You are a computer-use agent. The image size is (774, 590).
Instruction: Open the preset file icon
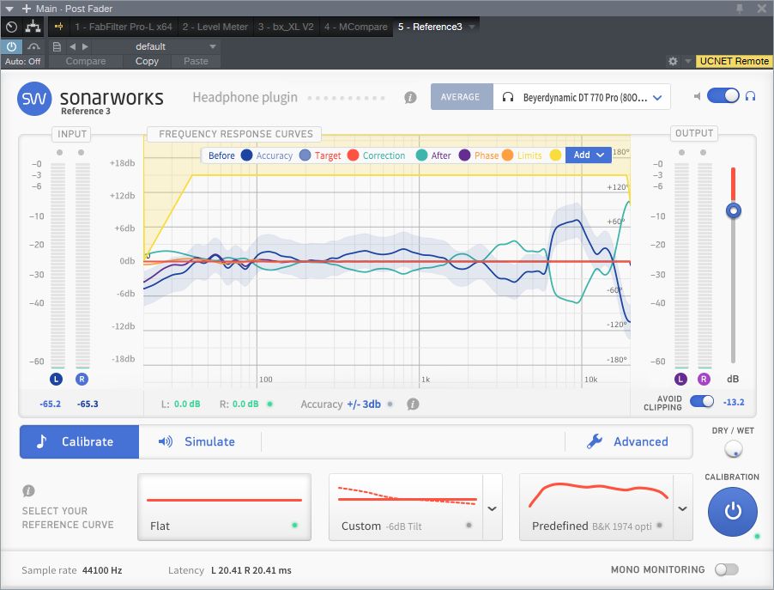(57, 46)
